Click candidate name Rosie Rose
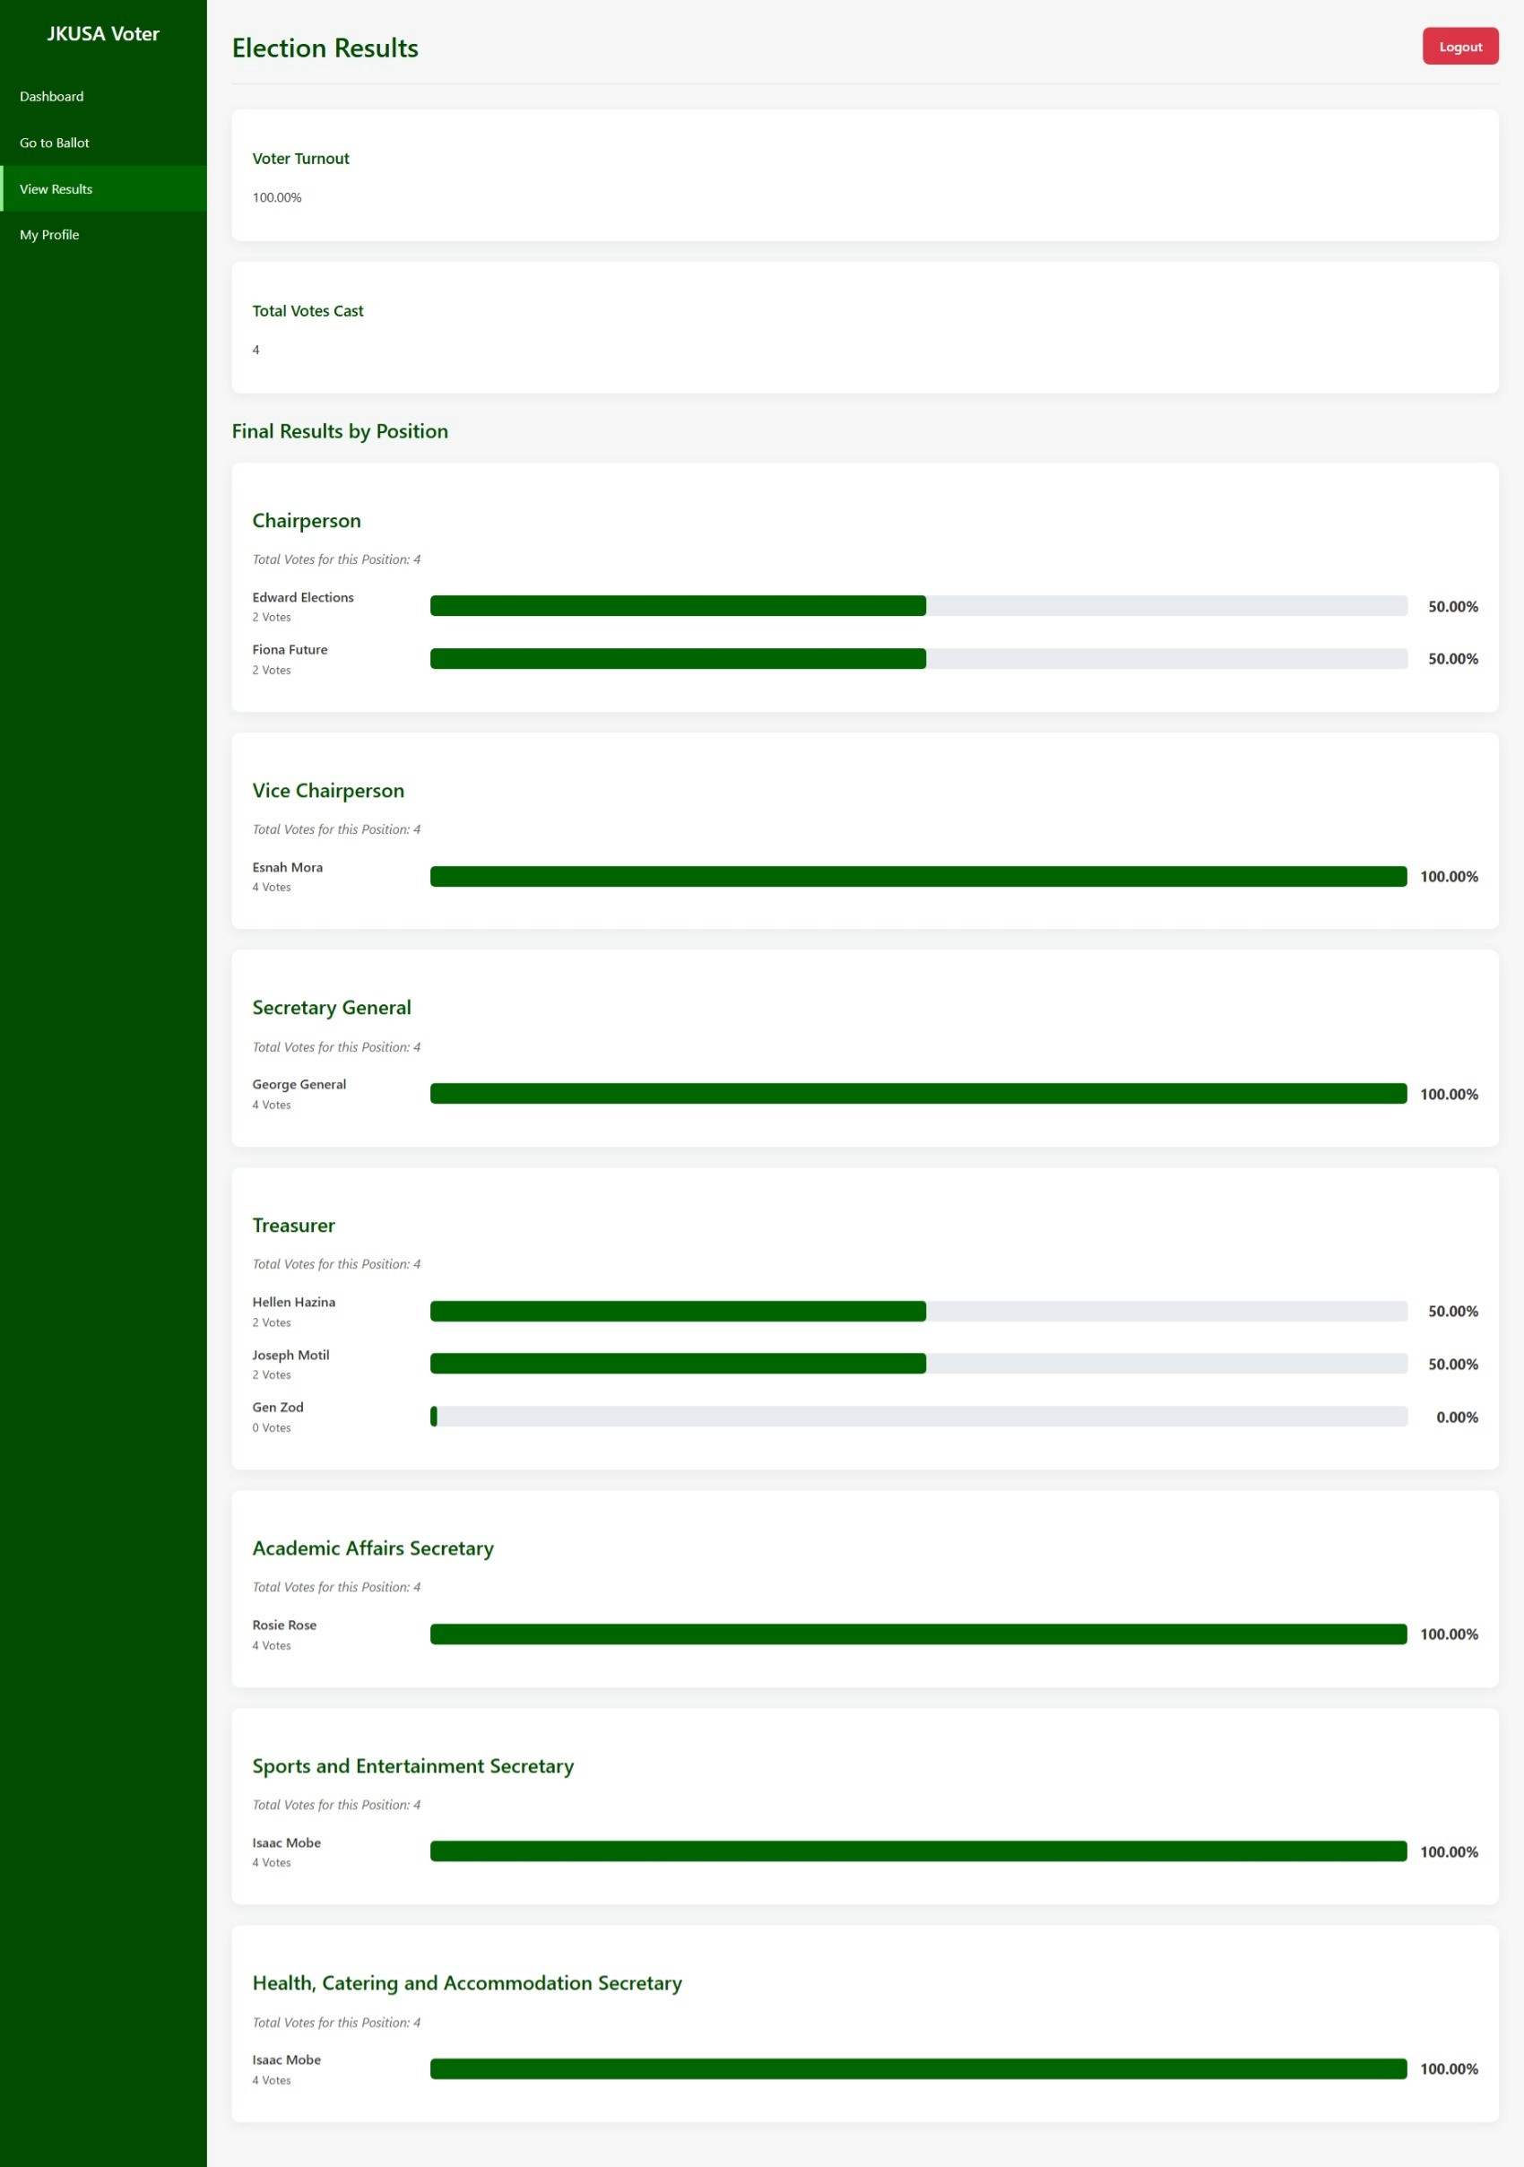This screenshot has height=2167, width=1524. (284, 1625)
